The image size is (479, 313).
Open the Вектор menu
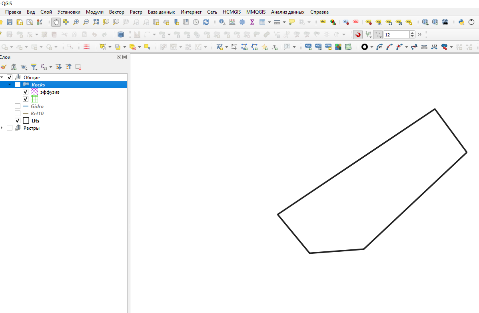[x=117, y=12]
